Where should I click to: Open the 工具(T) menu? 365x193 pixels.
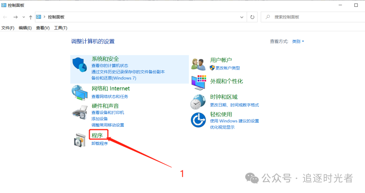(61, 28)
